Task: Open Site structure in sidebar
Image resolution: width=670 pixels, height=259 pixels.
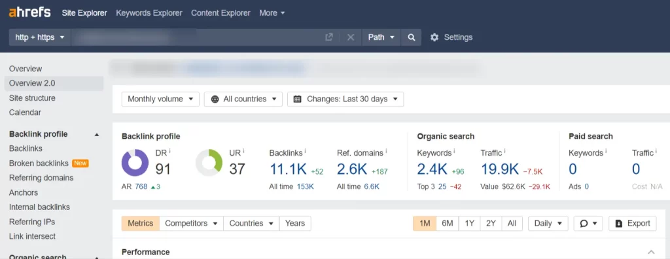Action: 32,98
